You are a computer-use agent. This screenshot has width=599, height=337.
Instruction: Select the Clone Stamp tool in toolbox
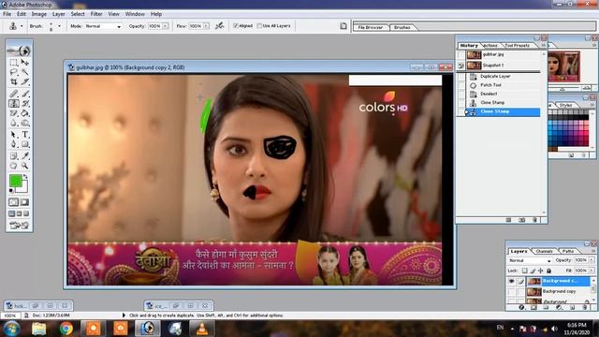pyautogui.click(x=14, y=103)
